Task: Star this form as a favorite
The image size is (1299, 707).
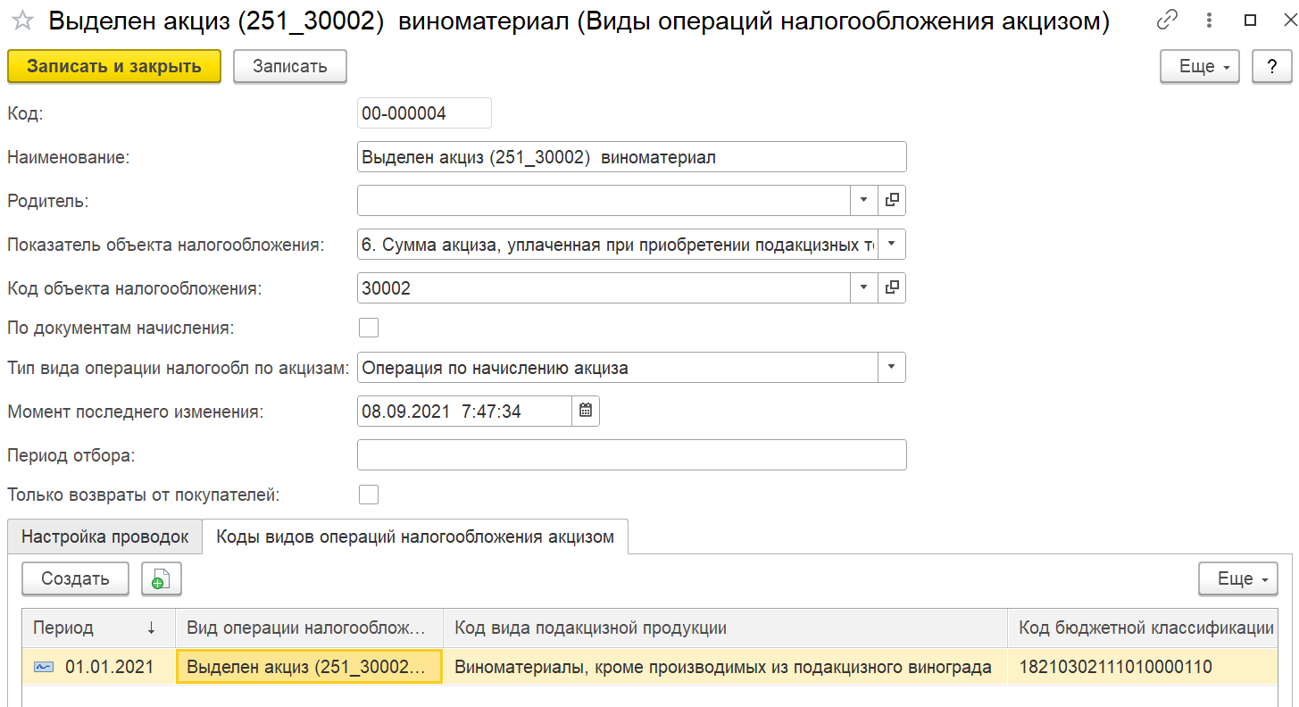Action: (x=22, y=21)
